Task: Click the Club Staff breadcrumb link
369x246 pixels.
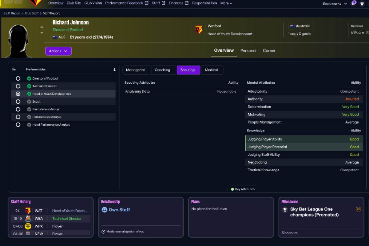Action: click(x=32, y=13)
